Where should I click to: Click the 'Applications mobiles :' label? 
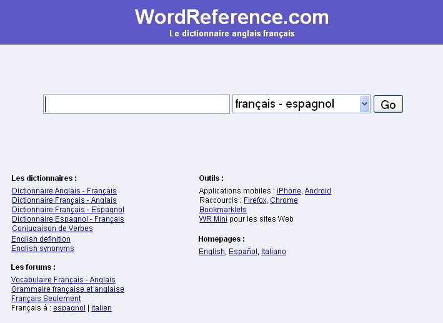[x=237, y=191]
